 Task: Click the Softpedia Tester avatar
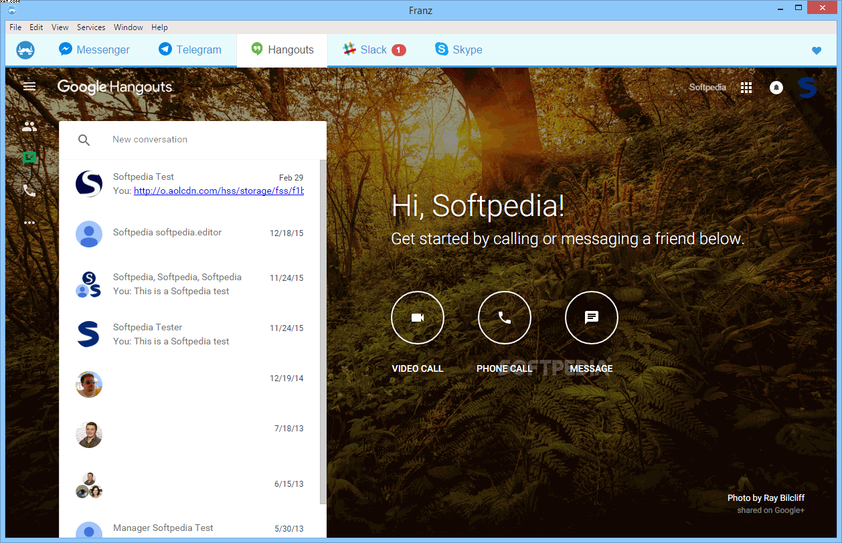88,334
